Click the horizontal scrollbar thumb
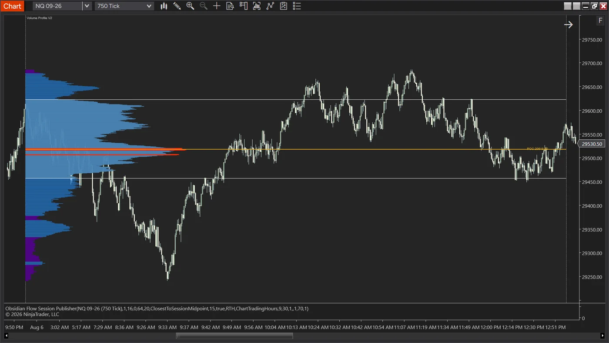 234,336
